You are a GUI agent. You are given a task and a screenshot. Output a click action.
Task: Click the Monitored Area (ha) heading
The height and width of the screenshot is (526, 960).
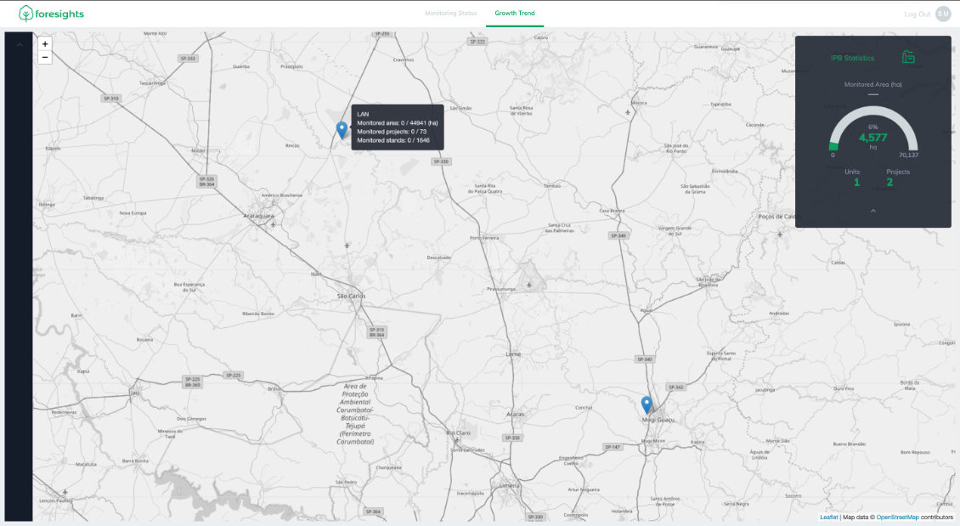[873, 84]
